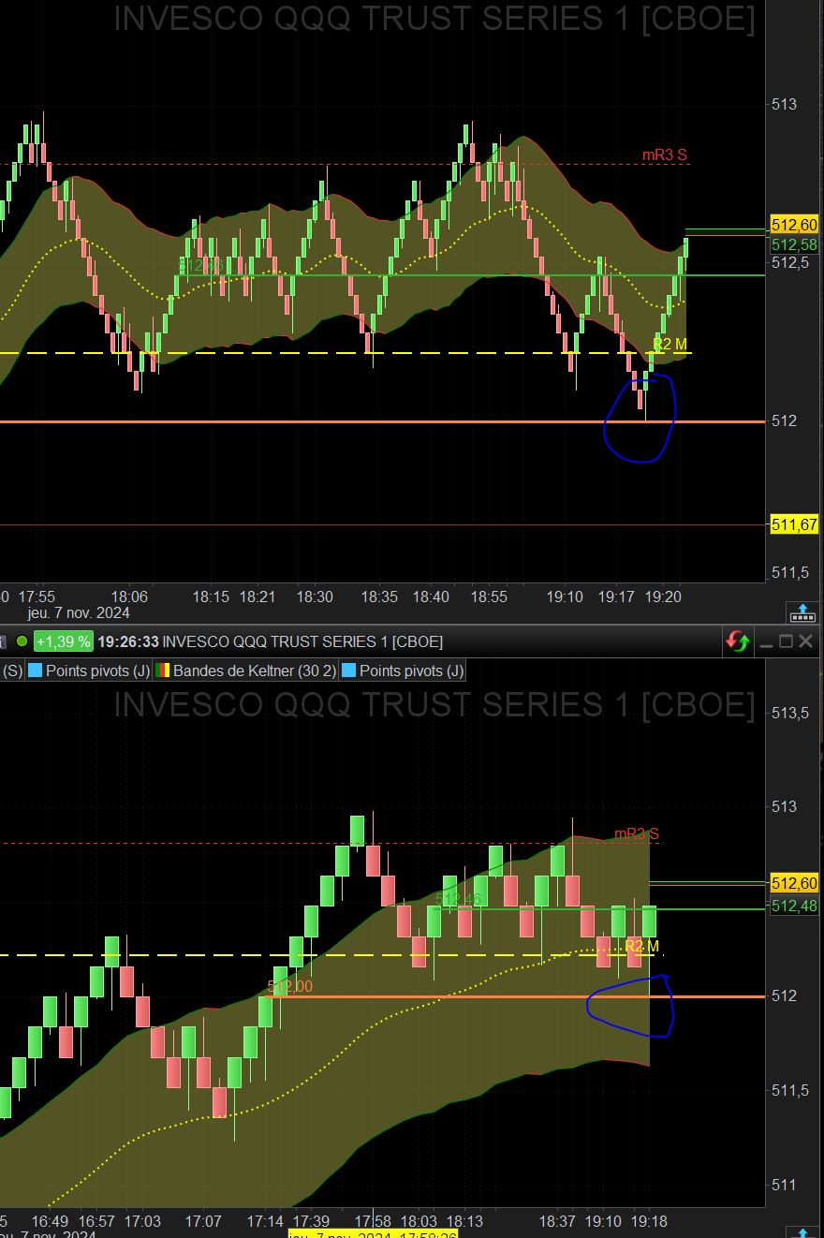Click the 17:39 time label on lower axis
The width and height of the screenshot is (824, 1238).
pos(311,1221)
